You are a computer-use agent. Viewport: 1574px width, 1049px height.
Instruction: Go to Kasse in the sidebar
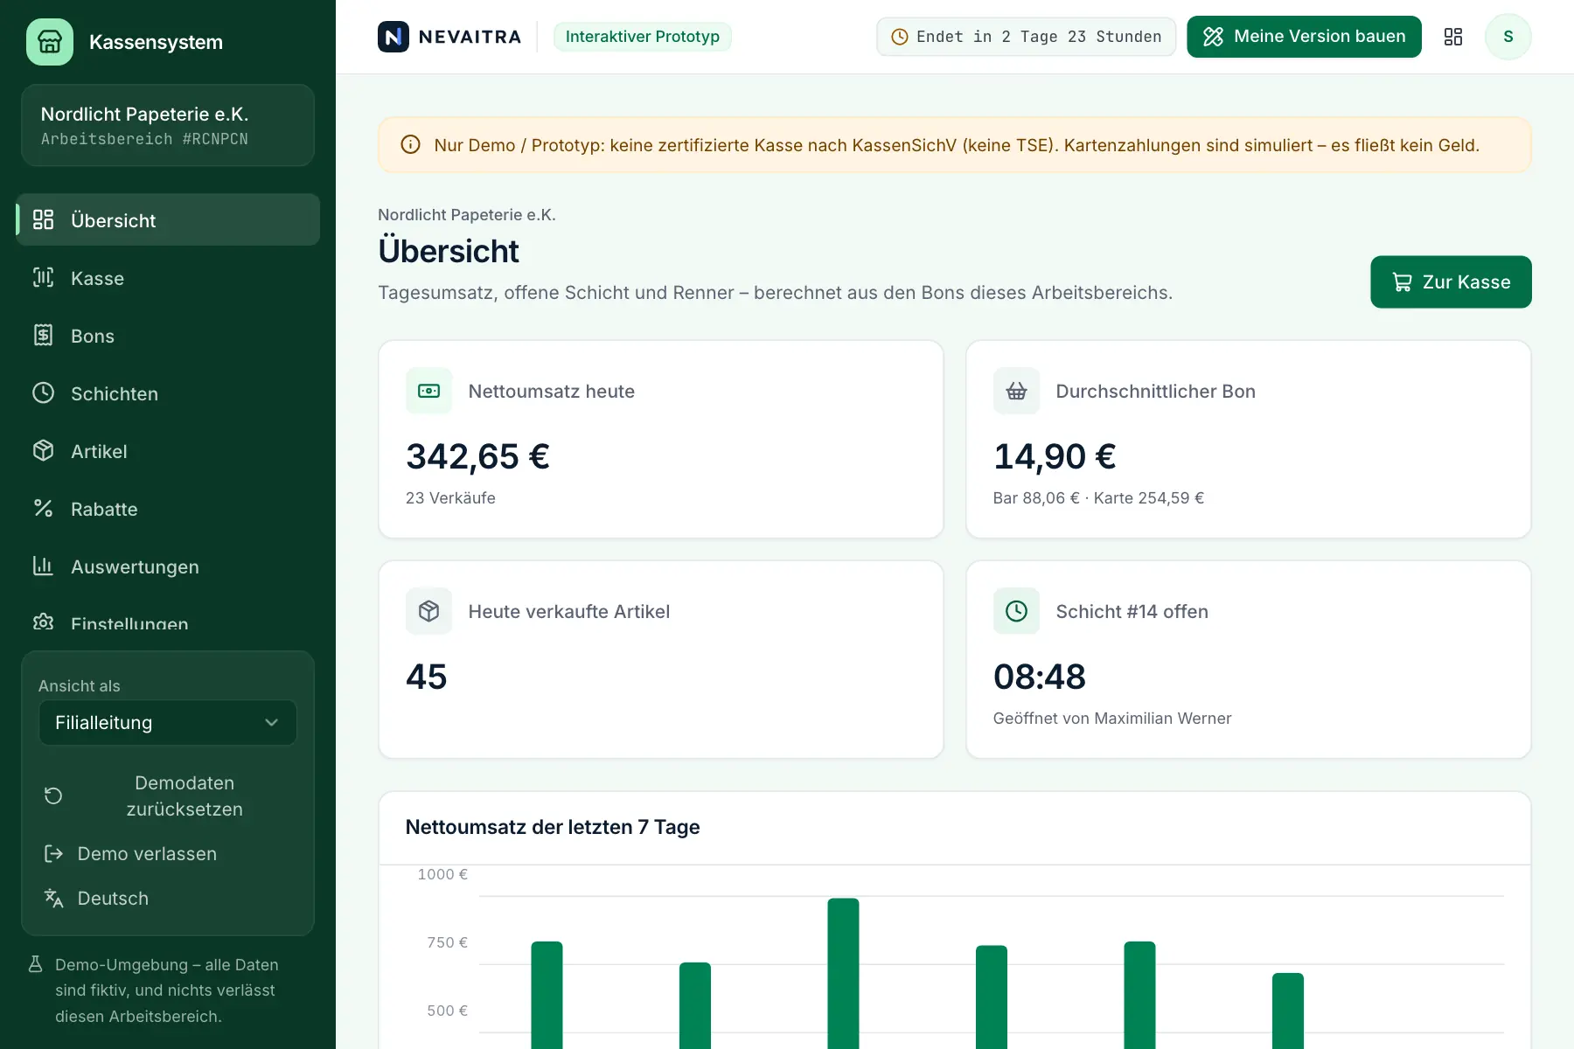click(x=168, y=278)
